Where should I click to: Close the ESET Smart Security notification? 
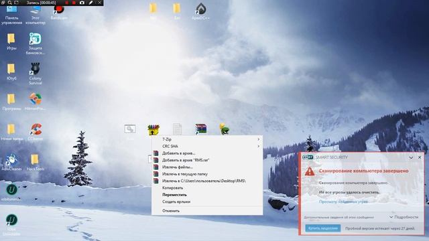(x=420, y=158)
